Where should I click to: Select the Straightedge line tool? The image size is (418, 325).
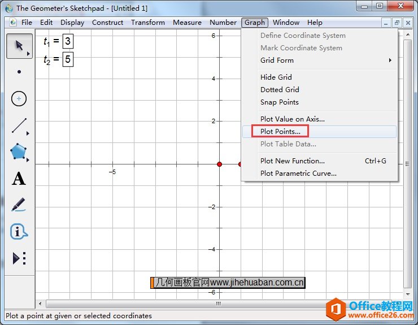point(19,125)
